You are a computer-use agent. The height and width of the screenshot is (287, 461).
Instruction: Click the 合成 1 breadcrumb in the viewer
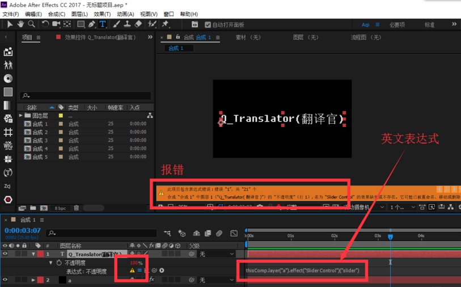coord(176,48)
